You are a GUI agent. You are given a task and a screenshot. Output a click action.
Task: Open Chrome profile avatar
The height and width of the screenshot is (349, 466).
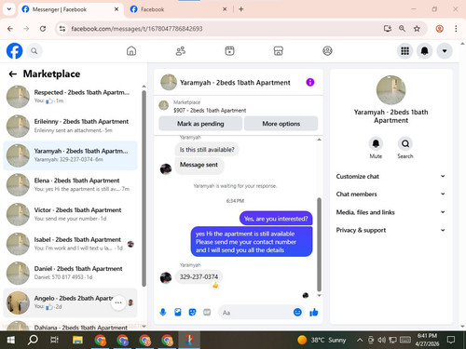pos(440,29)
